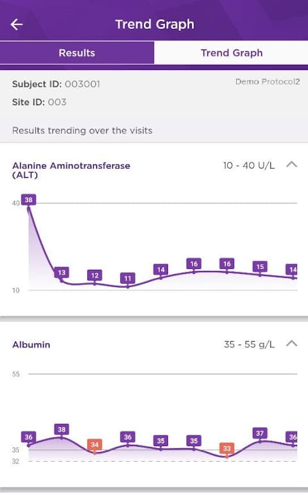
Task: Click the Demo Protocol2 label
Action: click(x=268, y=82)
